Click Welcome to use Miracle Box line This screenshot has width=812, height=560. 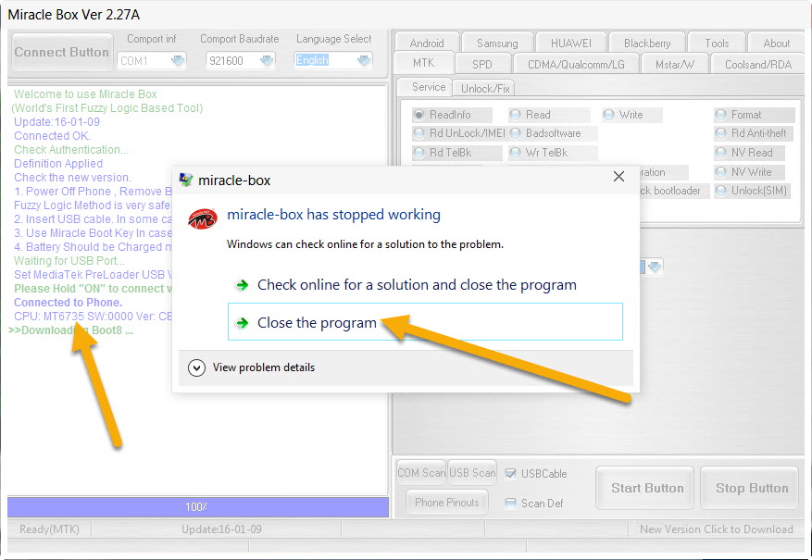pos(85,94)
